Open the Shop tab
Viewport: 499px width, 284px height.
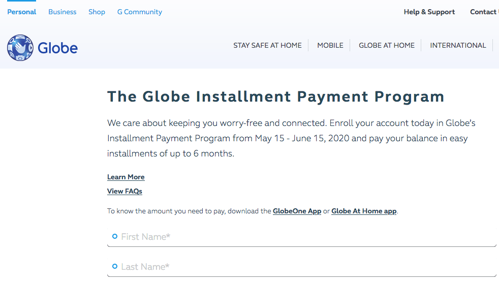pyautogui.click(x=97, y=12)
